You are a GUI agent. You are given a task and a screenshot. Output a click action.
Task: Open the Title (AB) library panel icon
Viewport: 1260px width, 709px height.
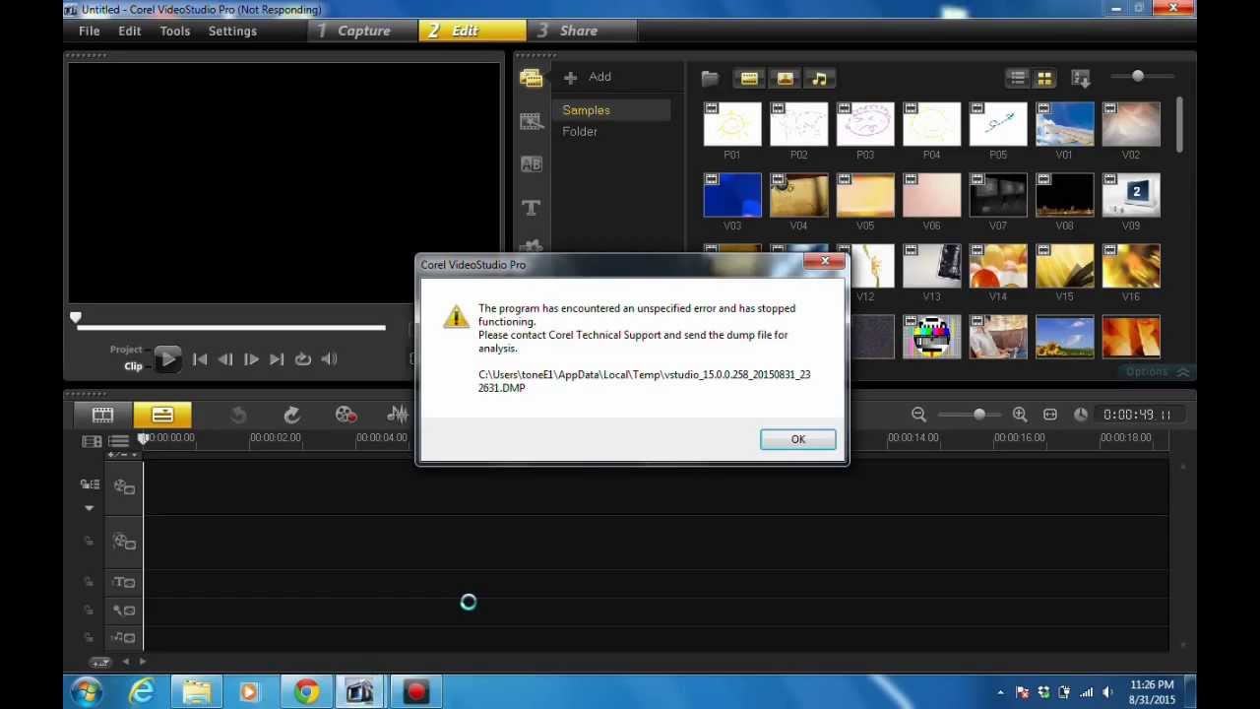(532, 164)
